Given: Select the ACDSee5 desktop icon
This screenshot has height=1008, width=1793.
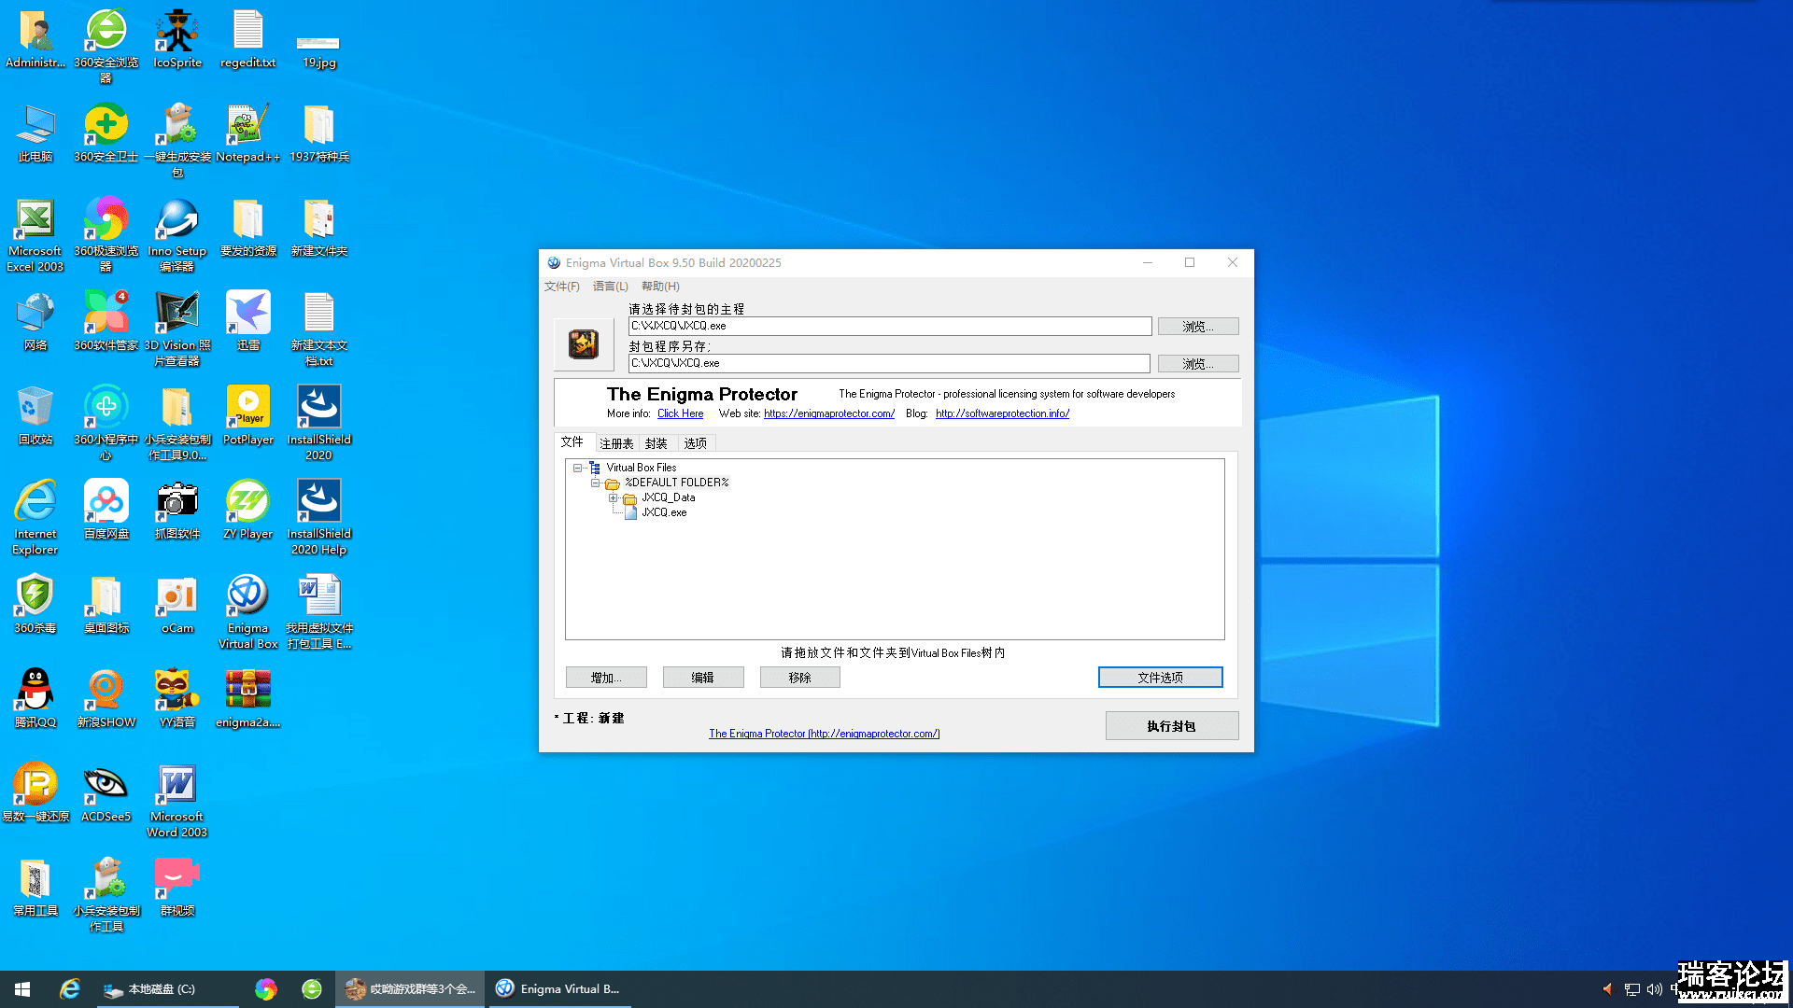Looking at the screenshot, I should [x=106, y=792].
